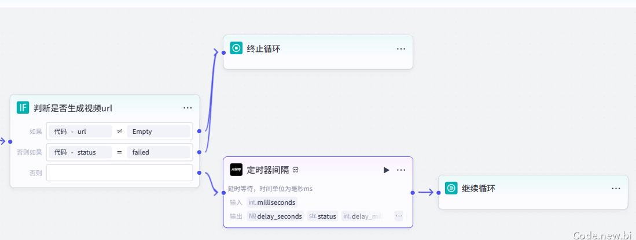This screenshot has height=240, width=636.
Task: Click the 延时等待 description text
Action: [270, 189]
